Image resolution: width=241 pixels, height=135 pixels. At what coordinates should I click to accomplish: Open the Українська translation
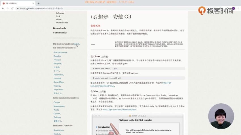coord(58,90)
